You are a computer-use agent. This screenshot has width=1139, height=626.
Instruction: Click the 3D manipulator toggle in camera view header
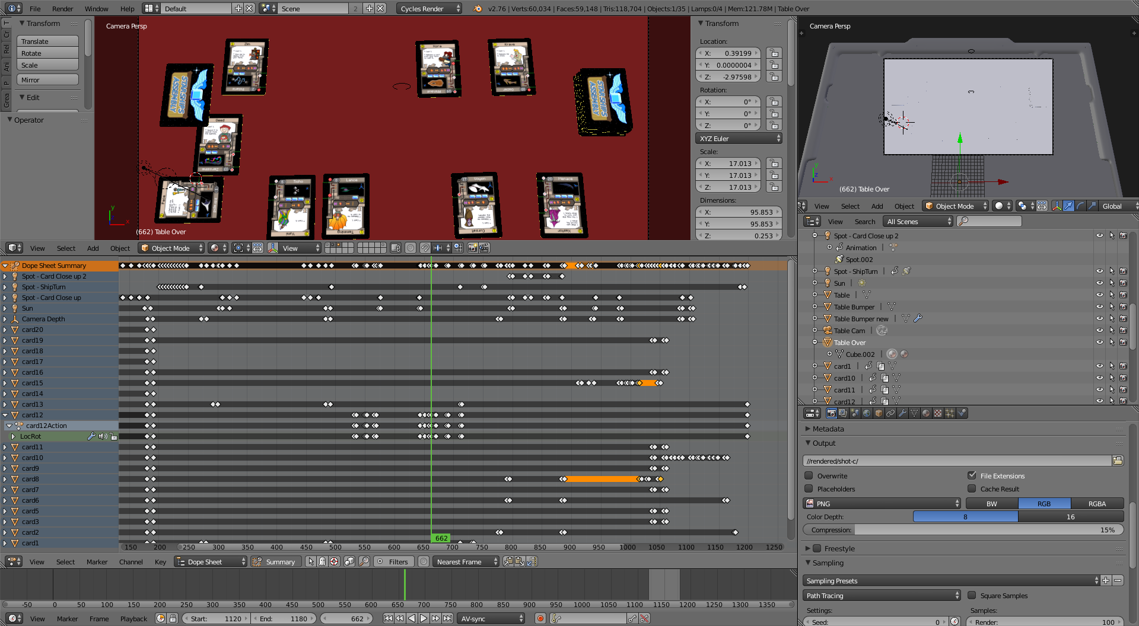point(1057,206)
